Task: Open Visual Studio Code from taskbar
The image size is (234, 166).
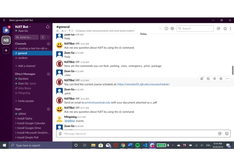Action: point(145,145)
